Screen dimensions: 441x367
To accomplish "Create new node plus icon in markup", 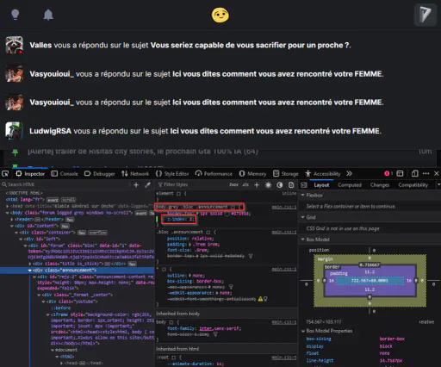I will pos(136,185).
